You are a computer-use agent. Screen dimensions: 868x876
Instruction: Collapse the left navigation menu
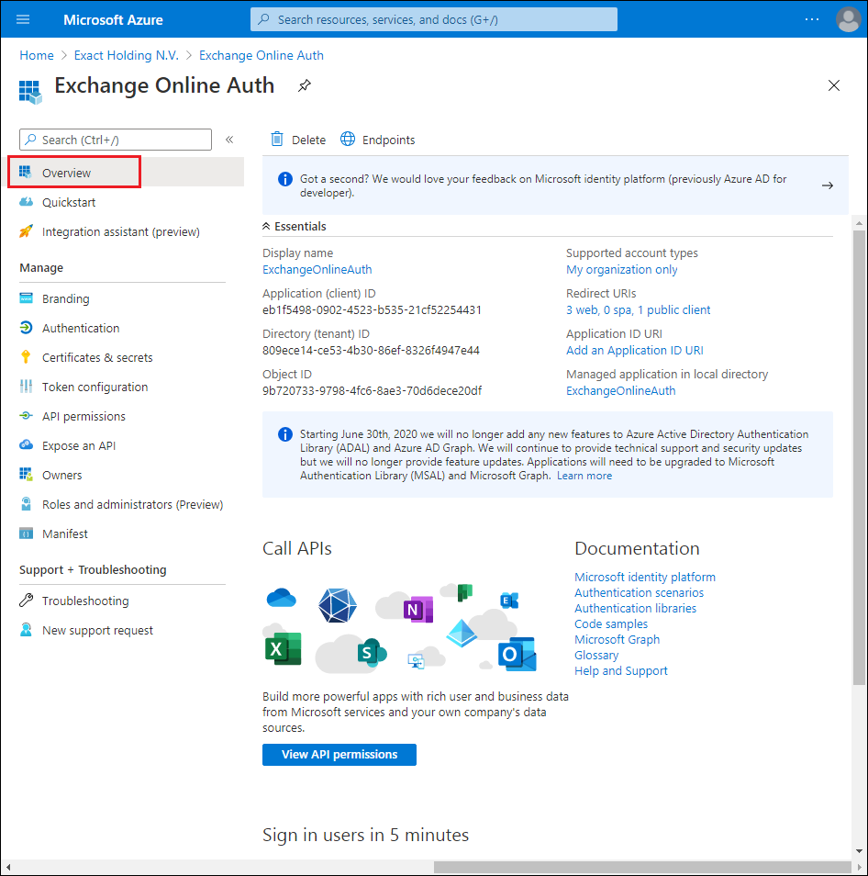coord(229,140)
